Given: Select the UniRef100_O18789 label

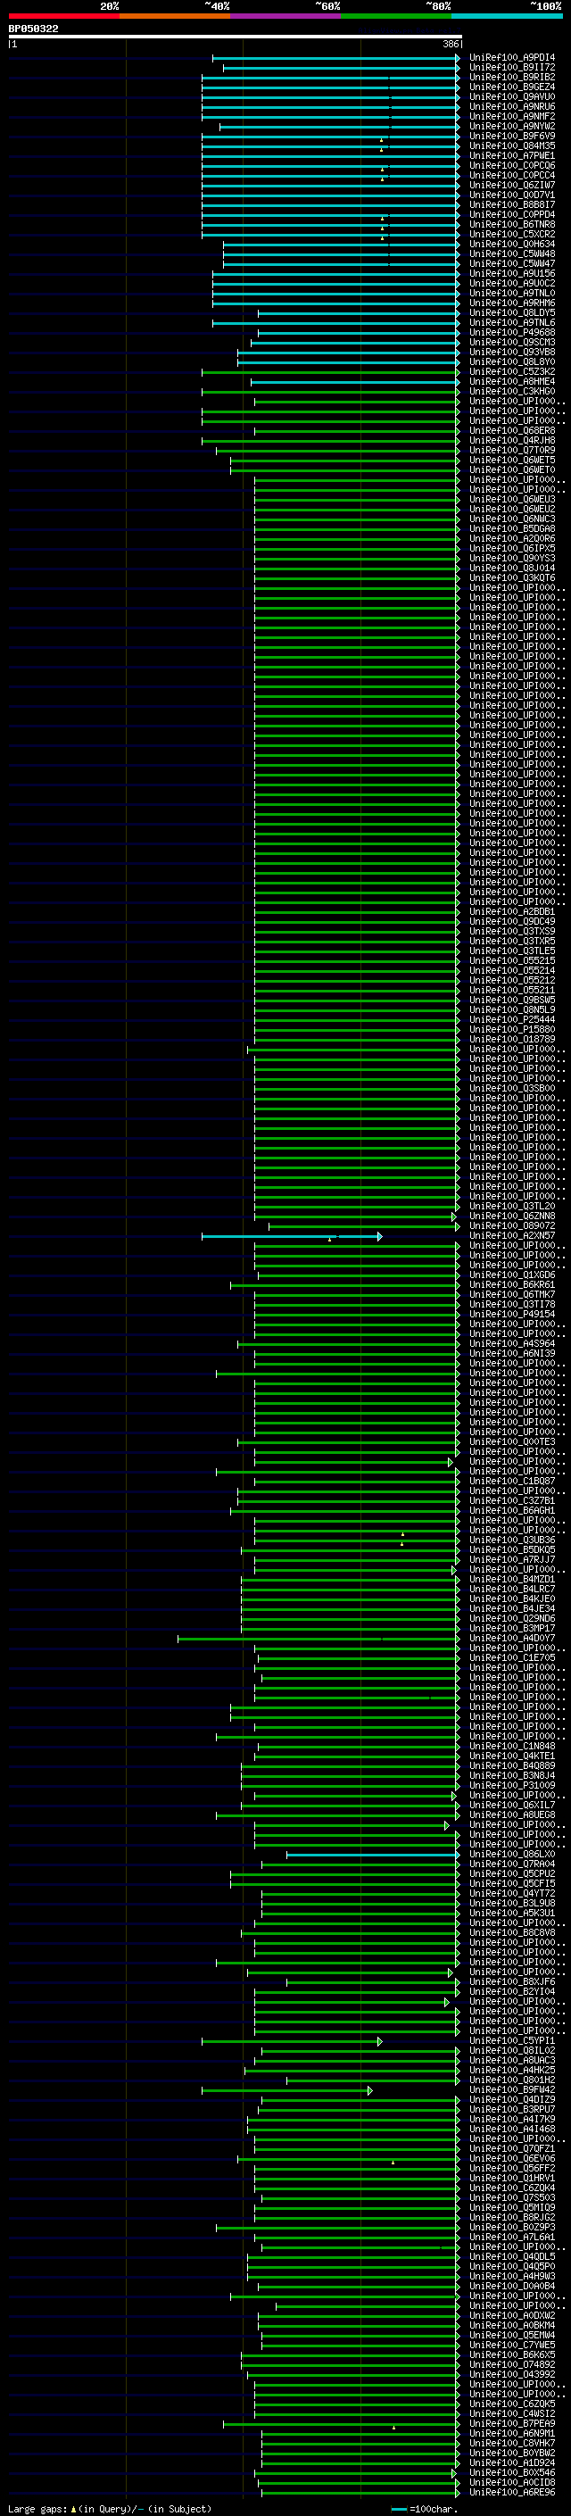Looking at the screenshot, I should [511, 1039].
